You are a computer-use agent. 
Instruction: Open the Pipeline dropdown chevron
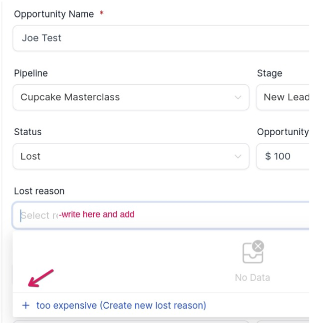(x=238, y=97)
